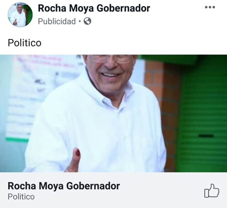Click the man's glasses in the photo

tap(112, 58)
